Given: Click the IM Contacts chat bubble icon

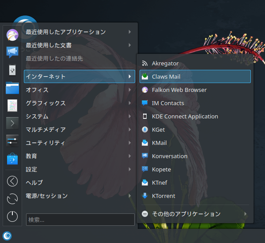Looking at the screenshot, I should (x=145, y=103).
